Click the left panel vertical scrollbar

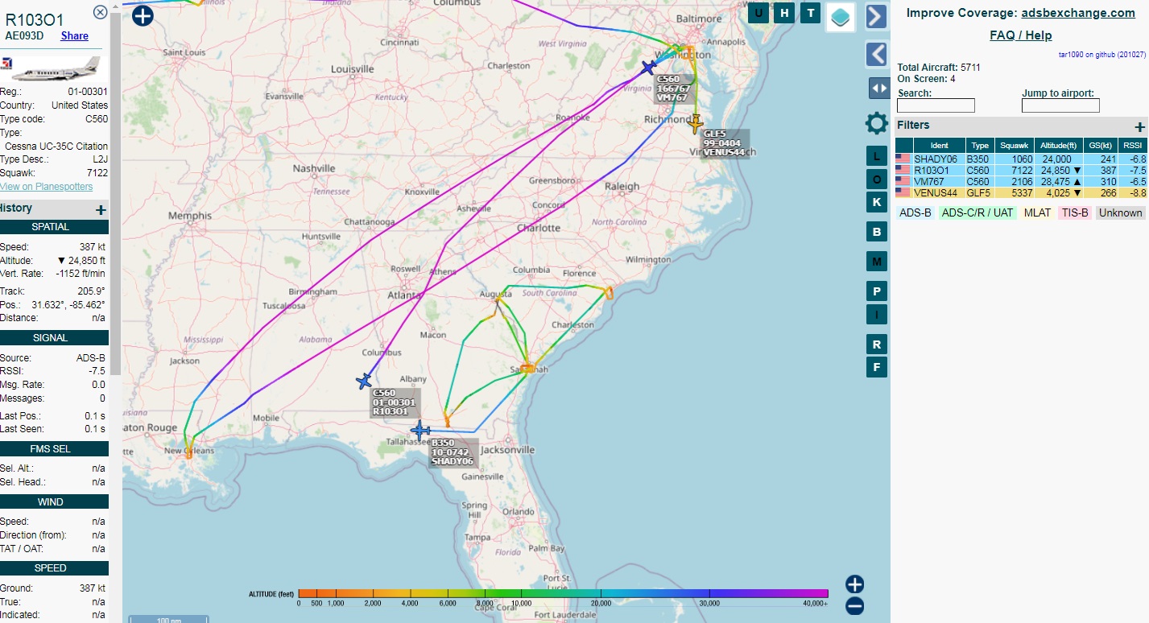click(x=116, y=193)
